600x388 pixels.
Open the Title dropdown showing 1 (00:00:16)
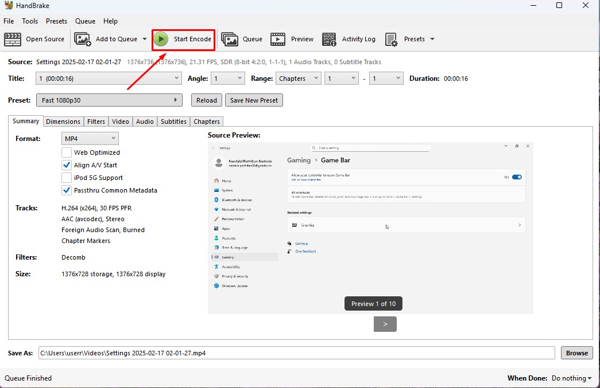(x=109, y=79)
